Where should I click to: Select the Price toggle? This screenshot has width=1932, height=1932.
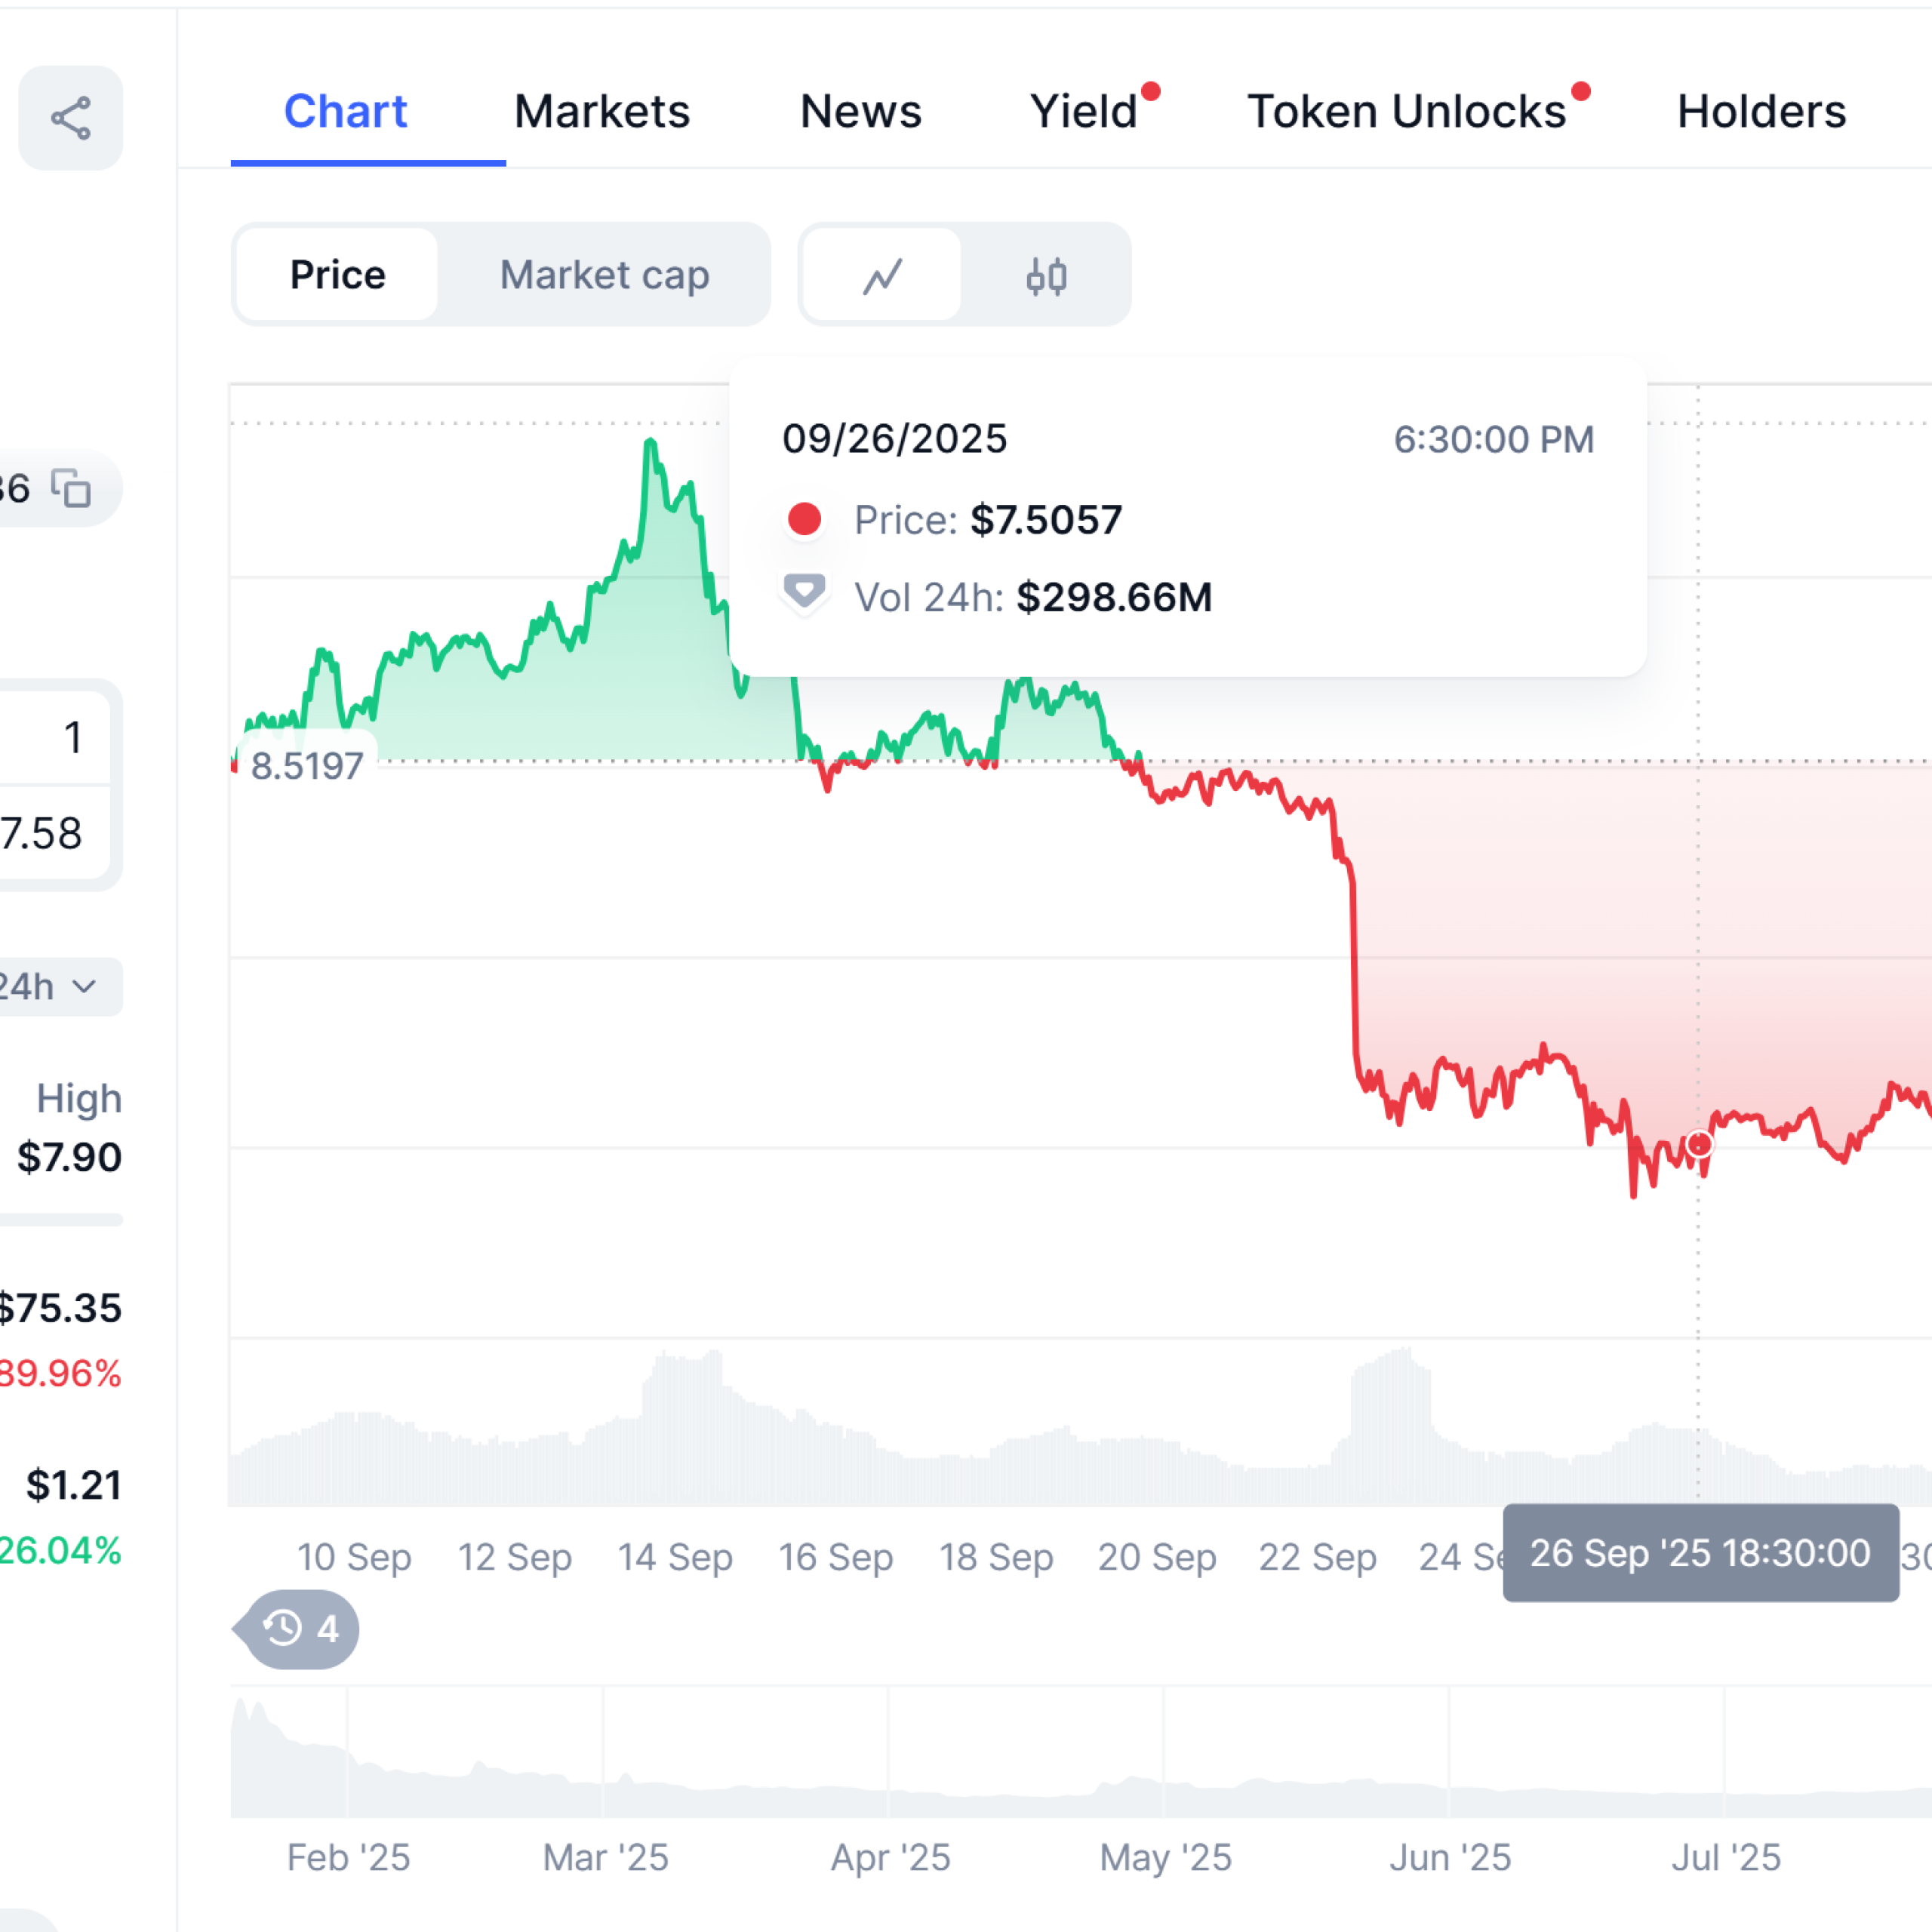[337, 275]
